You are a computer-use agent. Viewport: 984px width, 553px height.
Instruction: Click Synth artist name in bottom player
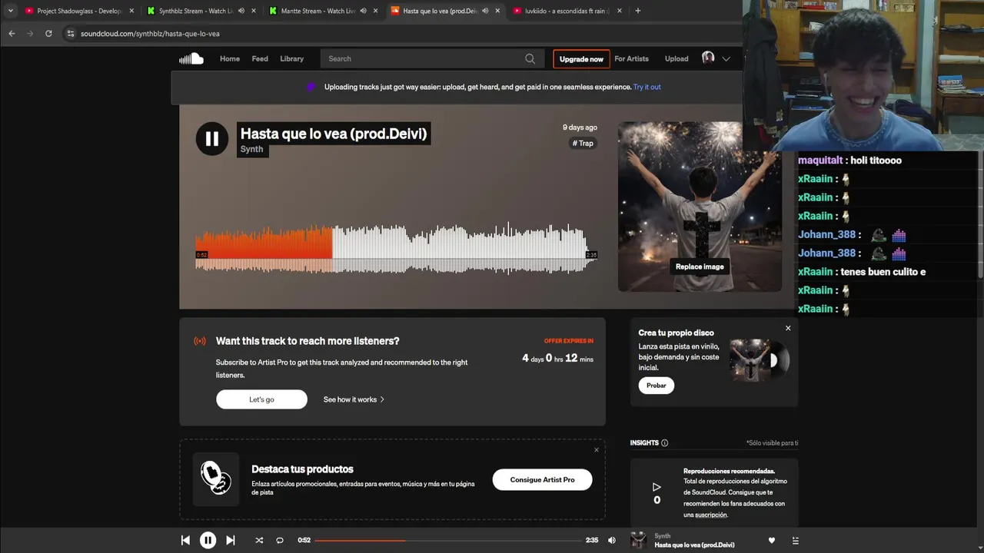662,535
